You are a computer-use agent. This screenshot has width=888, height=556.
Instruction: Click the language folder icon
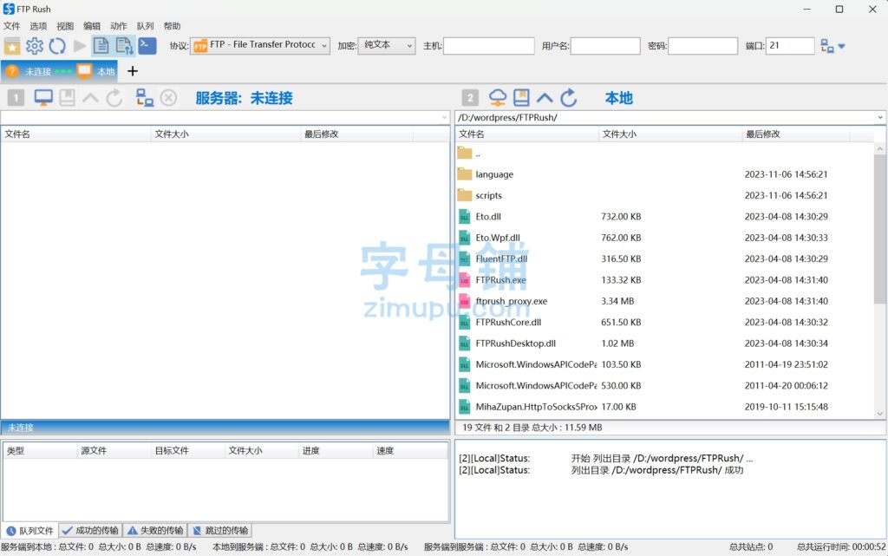[465, 173]
